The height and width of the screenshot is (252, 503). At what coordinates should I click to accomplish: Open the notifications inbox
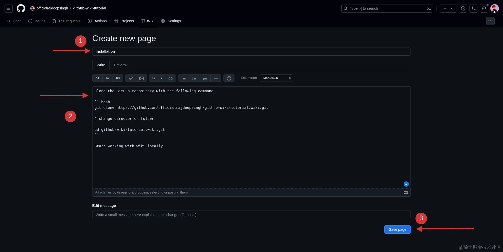click(484, 8)
